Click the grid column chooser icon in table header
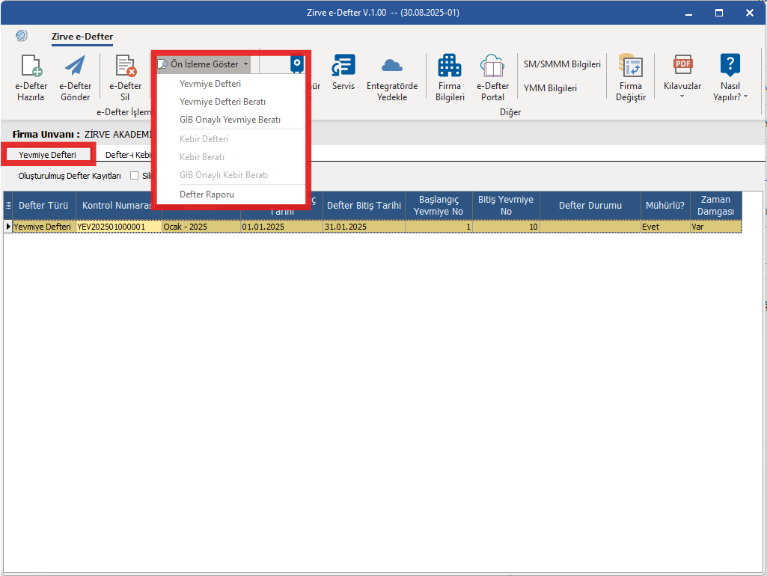The image size is (767, 576). point(7,206)
